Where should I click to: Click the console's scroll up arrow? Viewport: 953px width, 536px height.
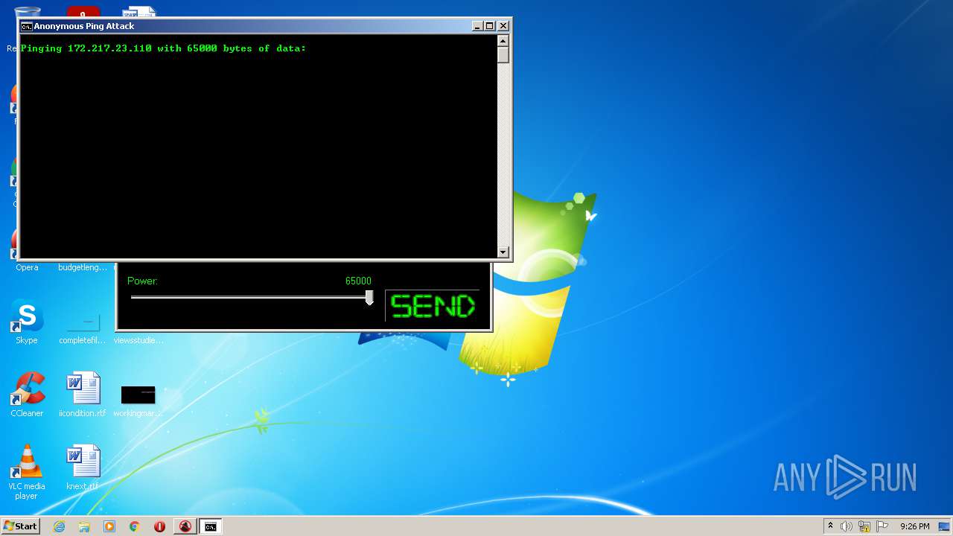click(x=503, y=41)
